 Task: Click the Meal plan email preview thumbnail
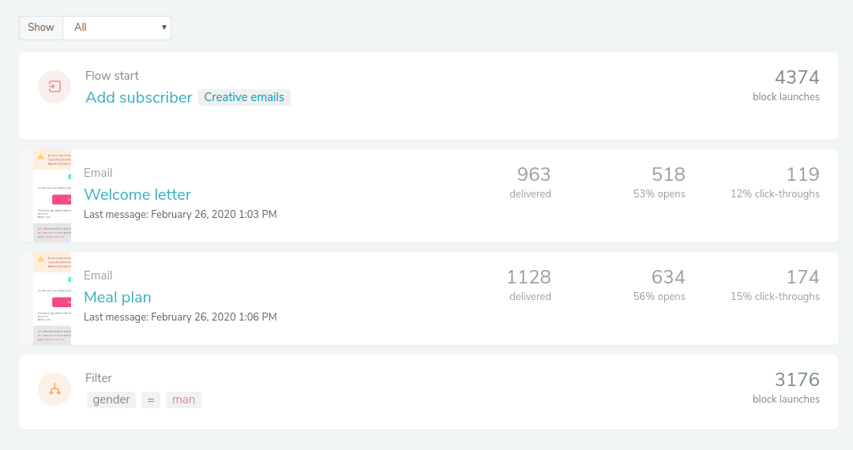(x=52, y=300)
